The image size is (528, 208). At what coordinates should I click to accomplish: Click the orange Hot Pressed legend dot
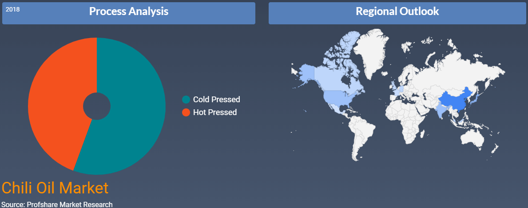186,112
